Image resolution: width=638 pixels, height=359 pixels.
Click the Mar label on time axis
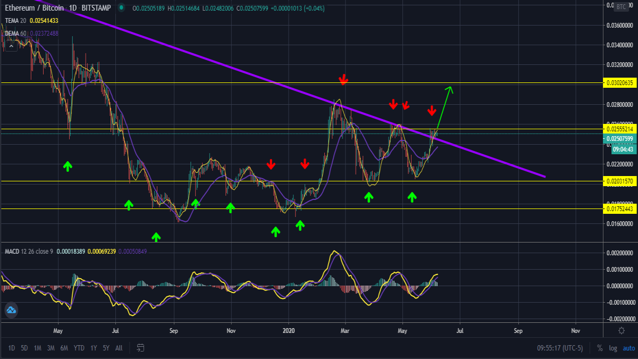[345, 330]
